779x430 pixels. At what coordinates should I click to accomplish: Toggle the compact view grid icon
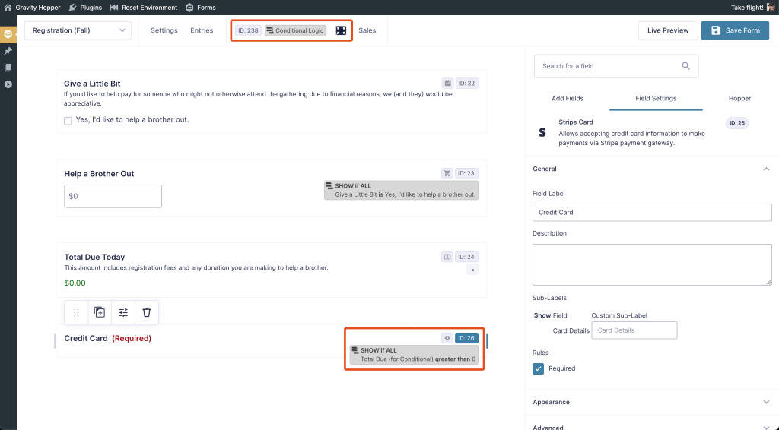pos(341,30)
